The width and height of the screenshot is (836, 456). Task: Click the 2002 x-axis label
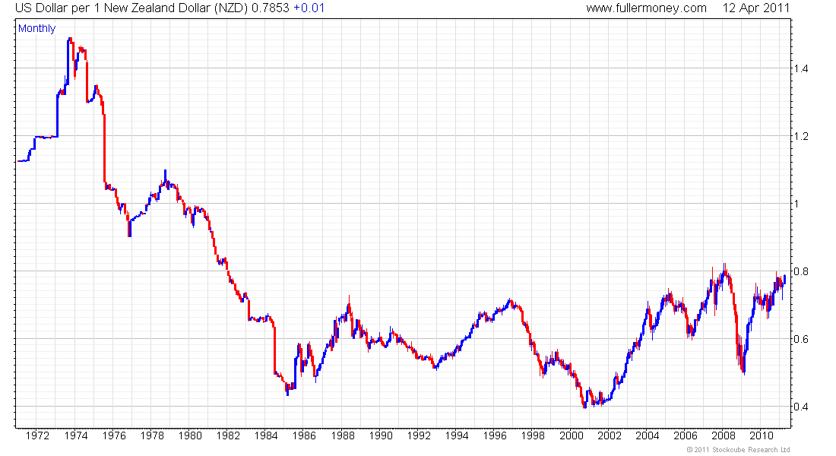click(x=610, y=435)
